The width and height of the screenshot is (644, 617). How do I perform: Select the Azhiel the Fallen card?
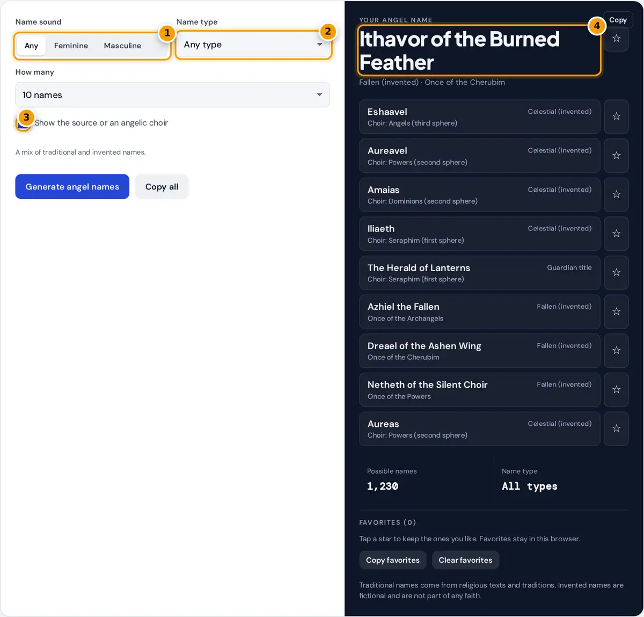[479, 311]
